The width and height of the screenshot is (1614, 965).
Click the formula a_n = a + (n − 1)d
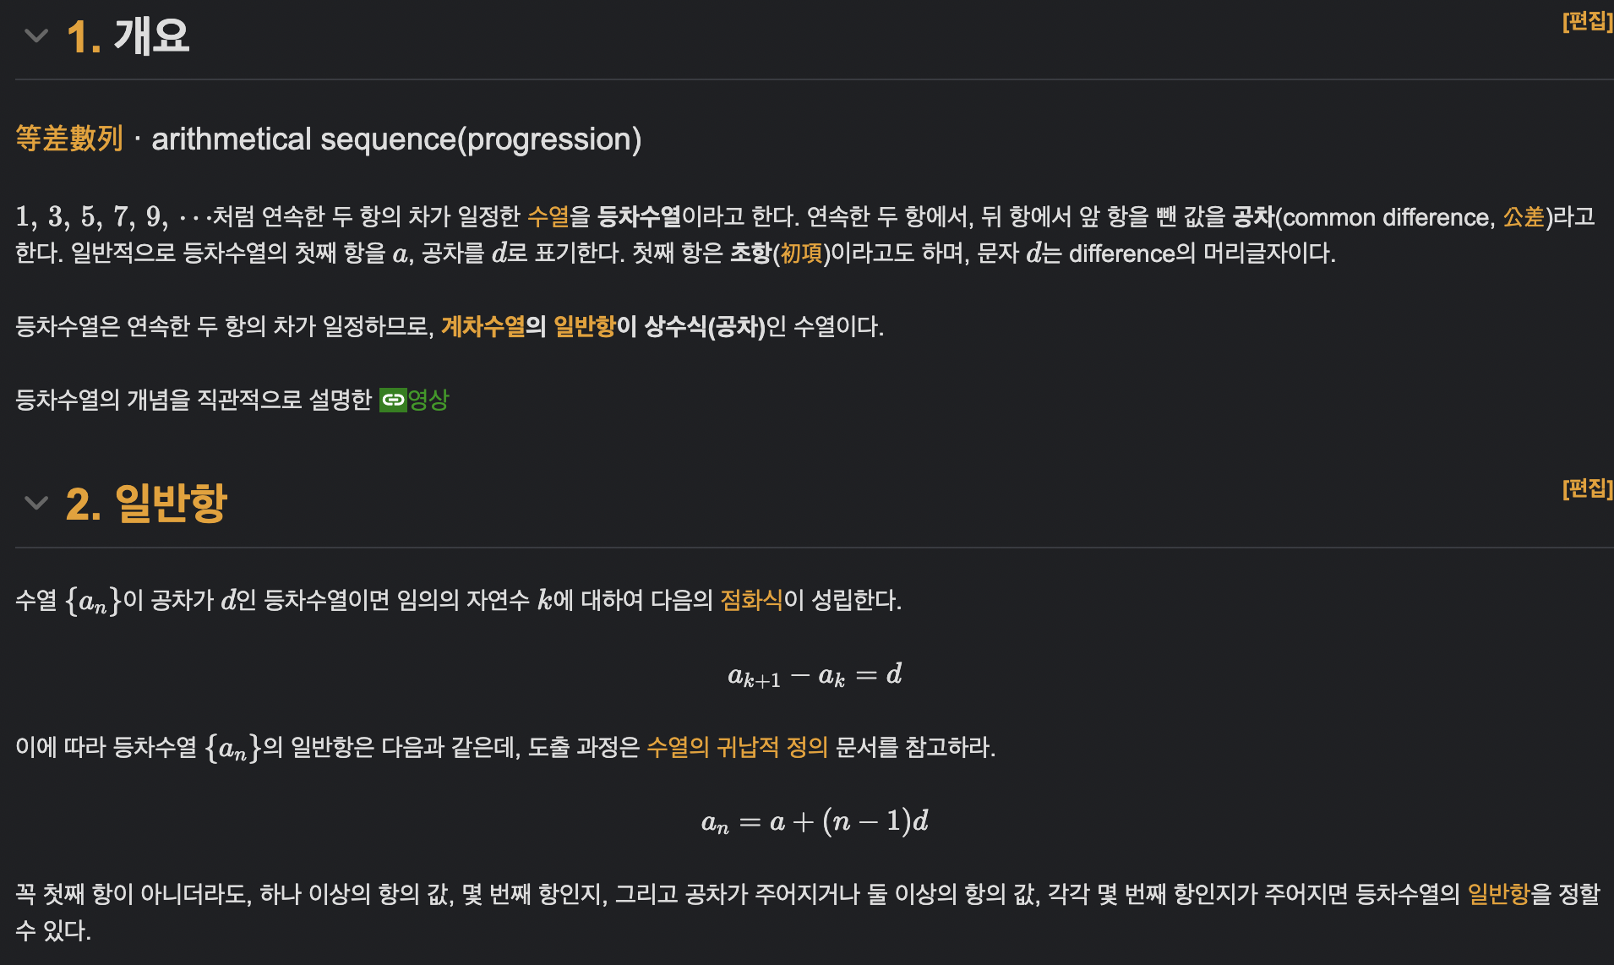pos(815,821)
